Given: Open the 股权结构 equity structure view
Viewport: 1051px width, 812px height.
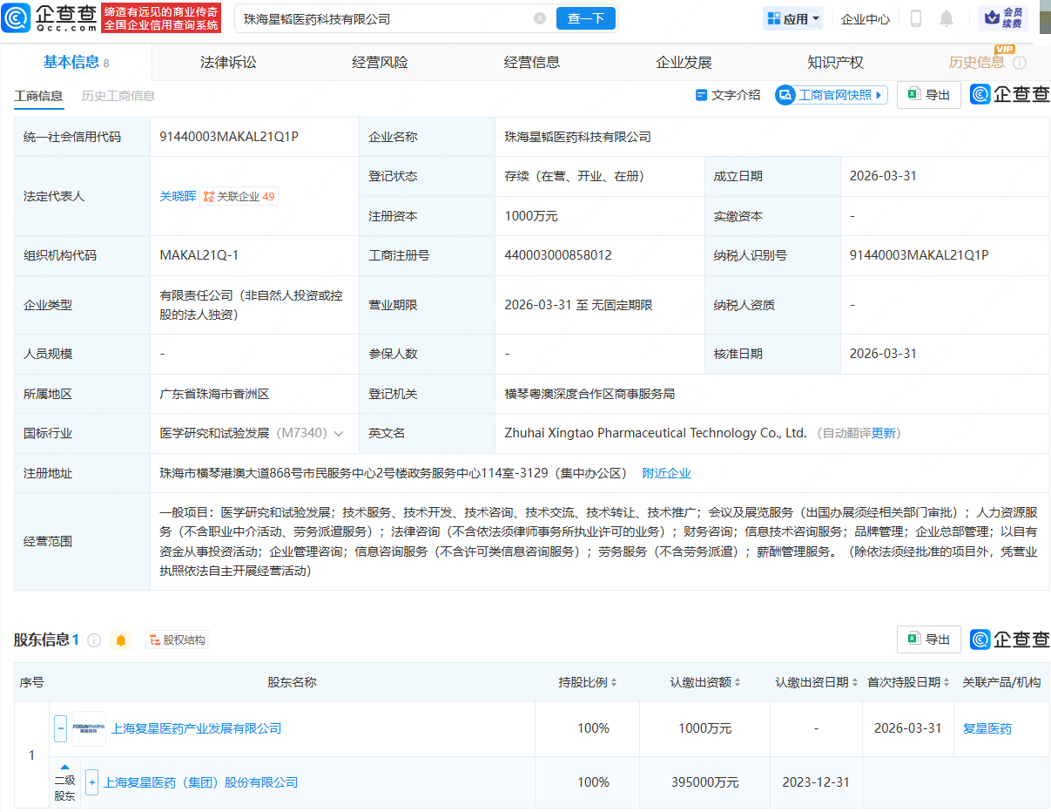Looking at the screenshot, I should click(x=177, y=639).
